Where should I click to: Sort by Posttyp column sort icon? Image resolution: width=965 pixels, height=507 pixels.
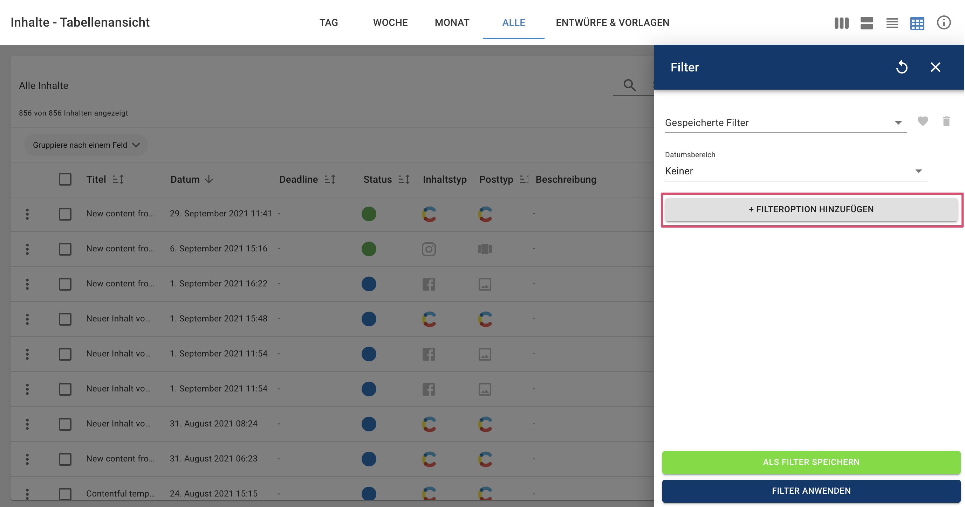(x=524, y=179)
